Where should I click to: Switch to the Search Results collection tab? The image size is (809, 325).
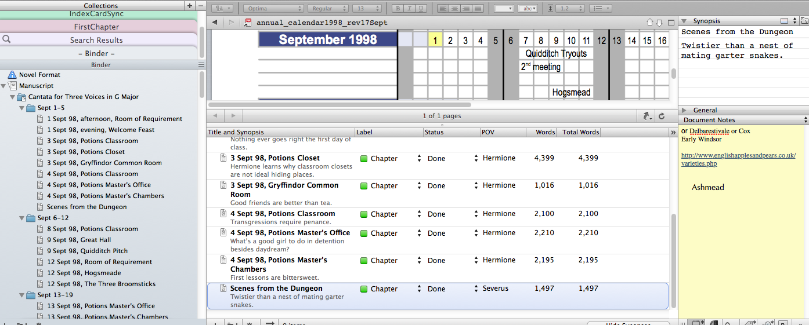(x=96, y=40)
